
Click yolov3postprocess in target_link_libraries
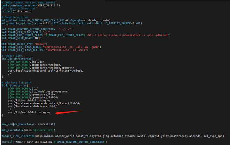click(174, 136)
